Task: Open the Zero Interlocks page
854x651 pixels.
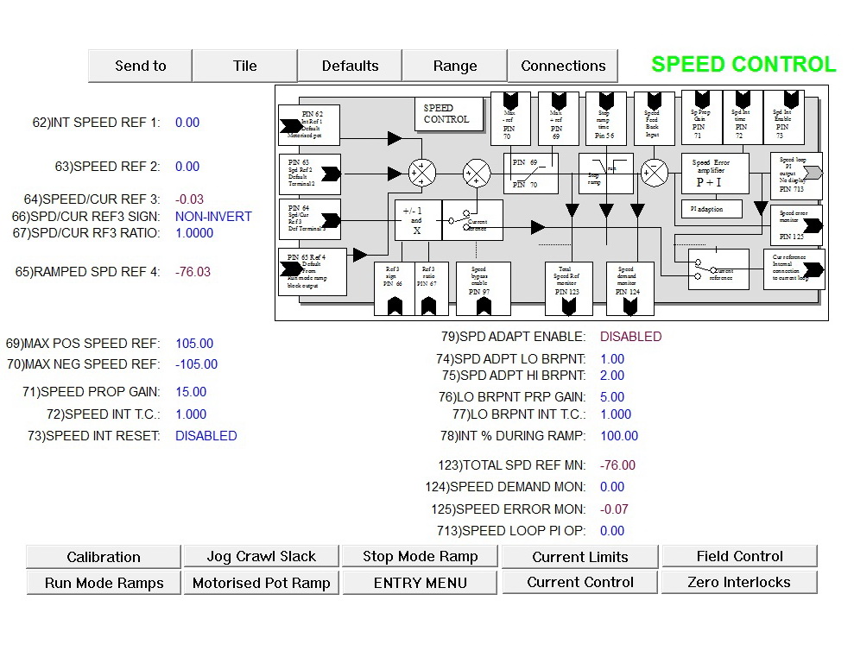Action: [x=739, y=582]
